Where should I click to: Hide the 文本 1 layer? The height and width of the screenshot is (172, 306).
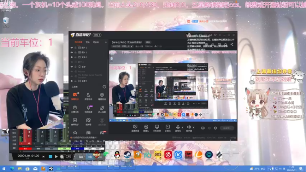click(72, 57)
